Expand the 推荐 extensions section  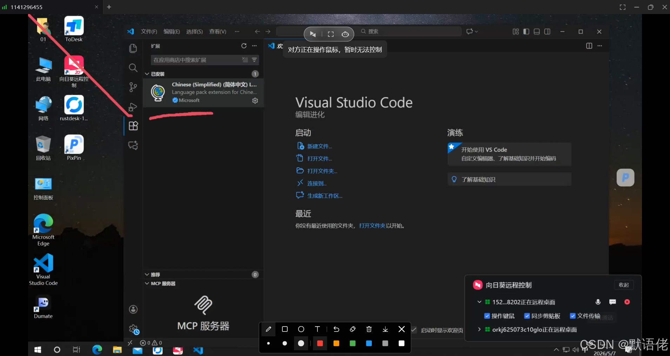point(147,275)
